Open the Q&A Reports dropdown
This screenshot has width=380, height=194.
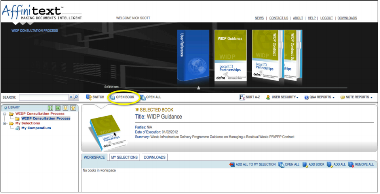(319, 97)
